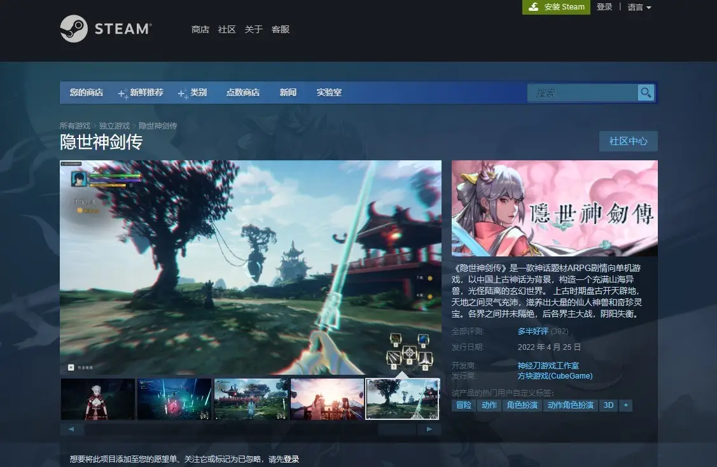Open the 新闻 tab

coord(288,92)
